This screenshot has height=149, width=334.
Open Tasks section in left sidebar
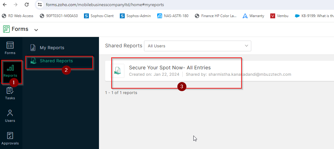[x=10, y=93]
